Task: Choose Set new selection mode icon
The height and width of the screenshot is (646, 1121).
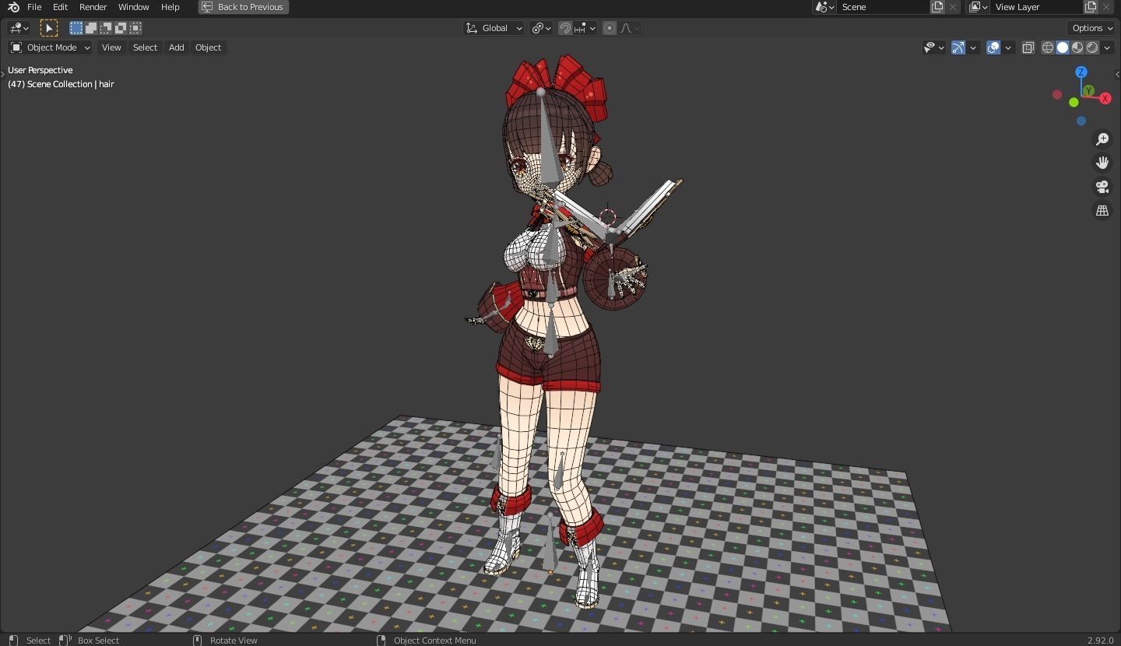Action: pos(76,28)
